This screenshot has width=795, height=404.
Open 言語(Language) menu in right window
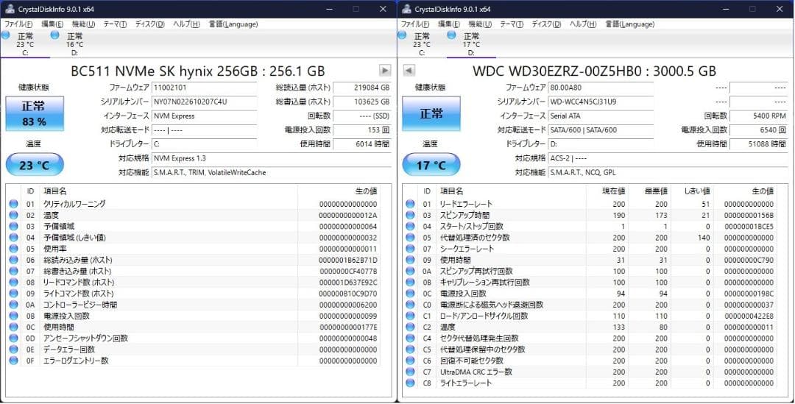(x=629, y=24)
